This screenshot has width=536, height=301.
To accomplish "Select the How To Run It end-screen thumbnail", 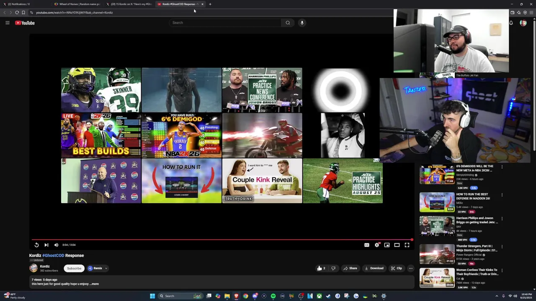I will [181, 181].
